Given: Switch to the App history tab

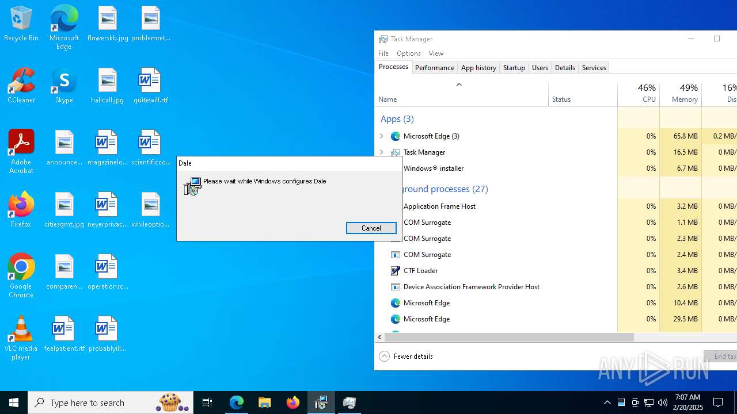Looking at the screenshot, I should click(478, 68).
